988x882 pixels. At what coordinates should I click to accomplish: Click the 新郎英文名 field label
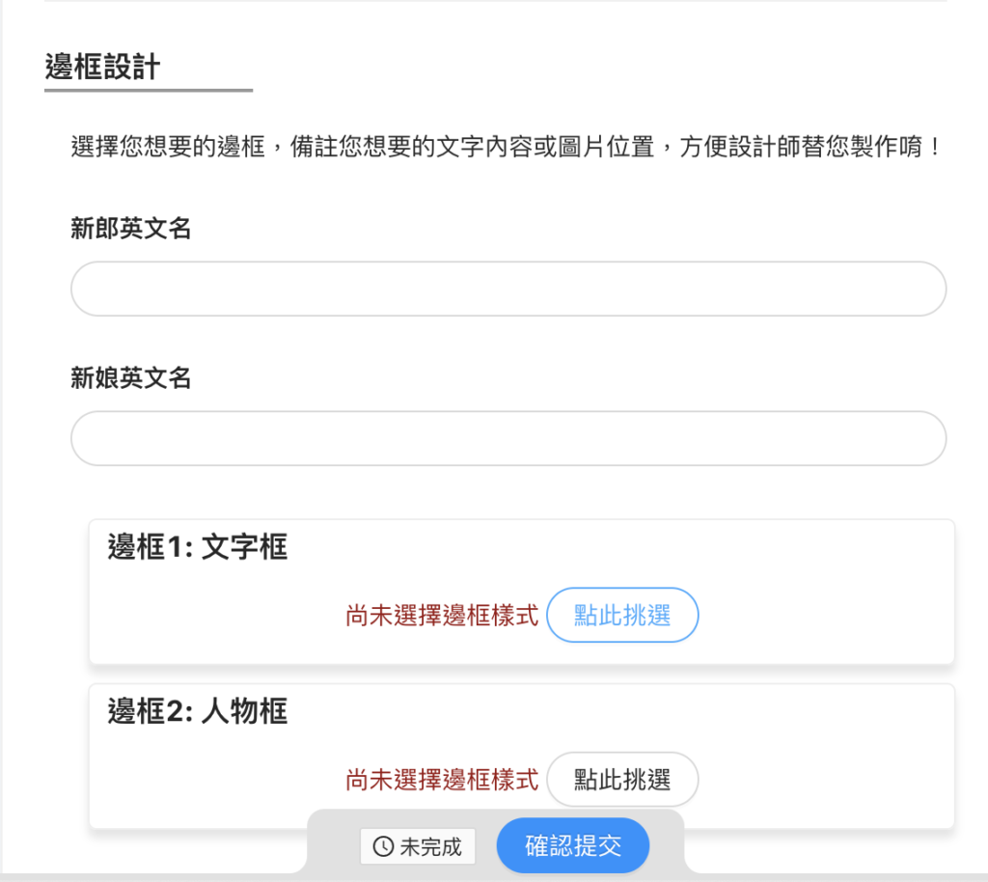(130, 228)
